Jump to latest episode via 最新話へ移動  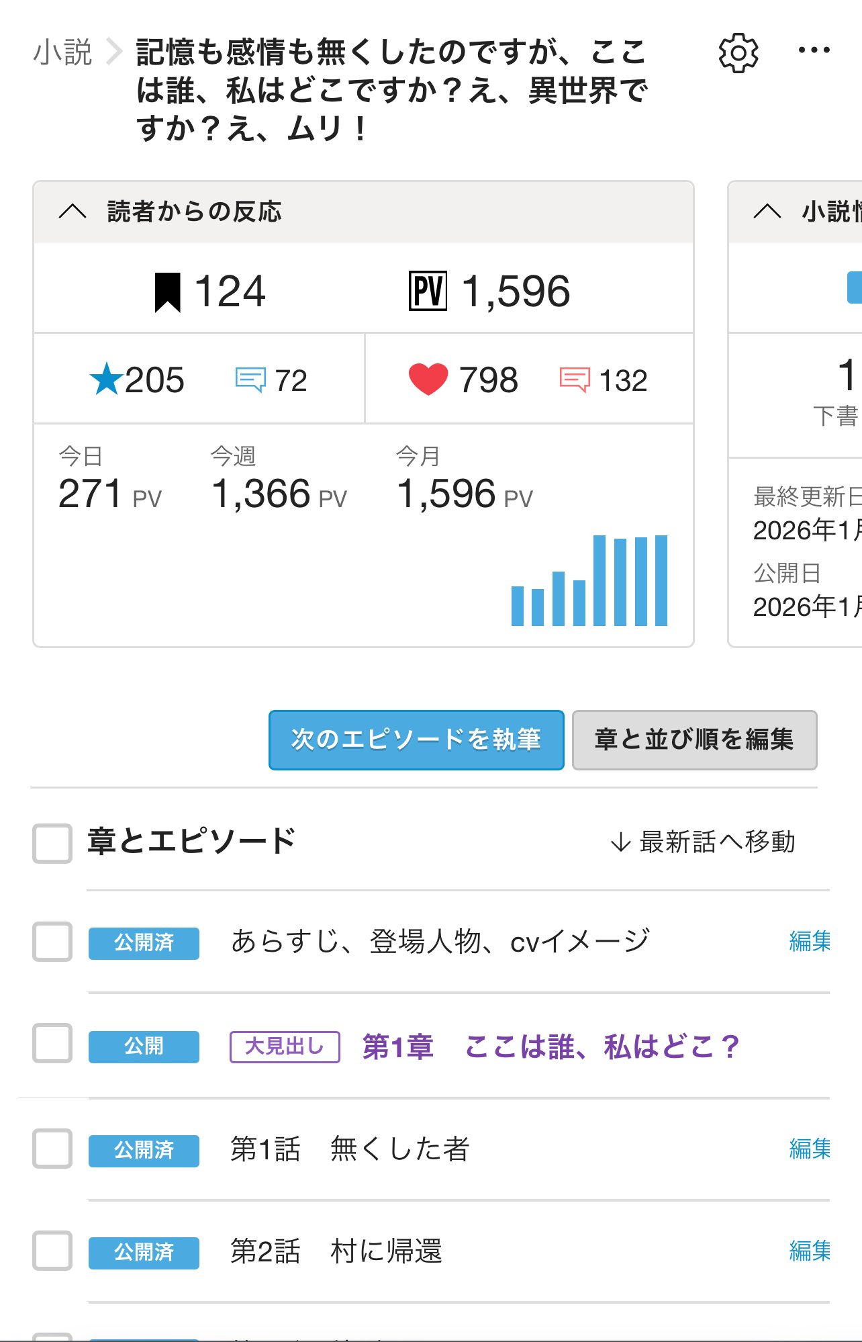click(703, 842)
